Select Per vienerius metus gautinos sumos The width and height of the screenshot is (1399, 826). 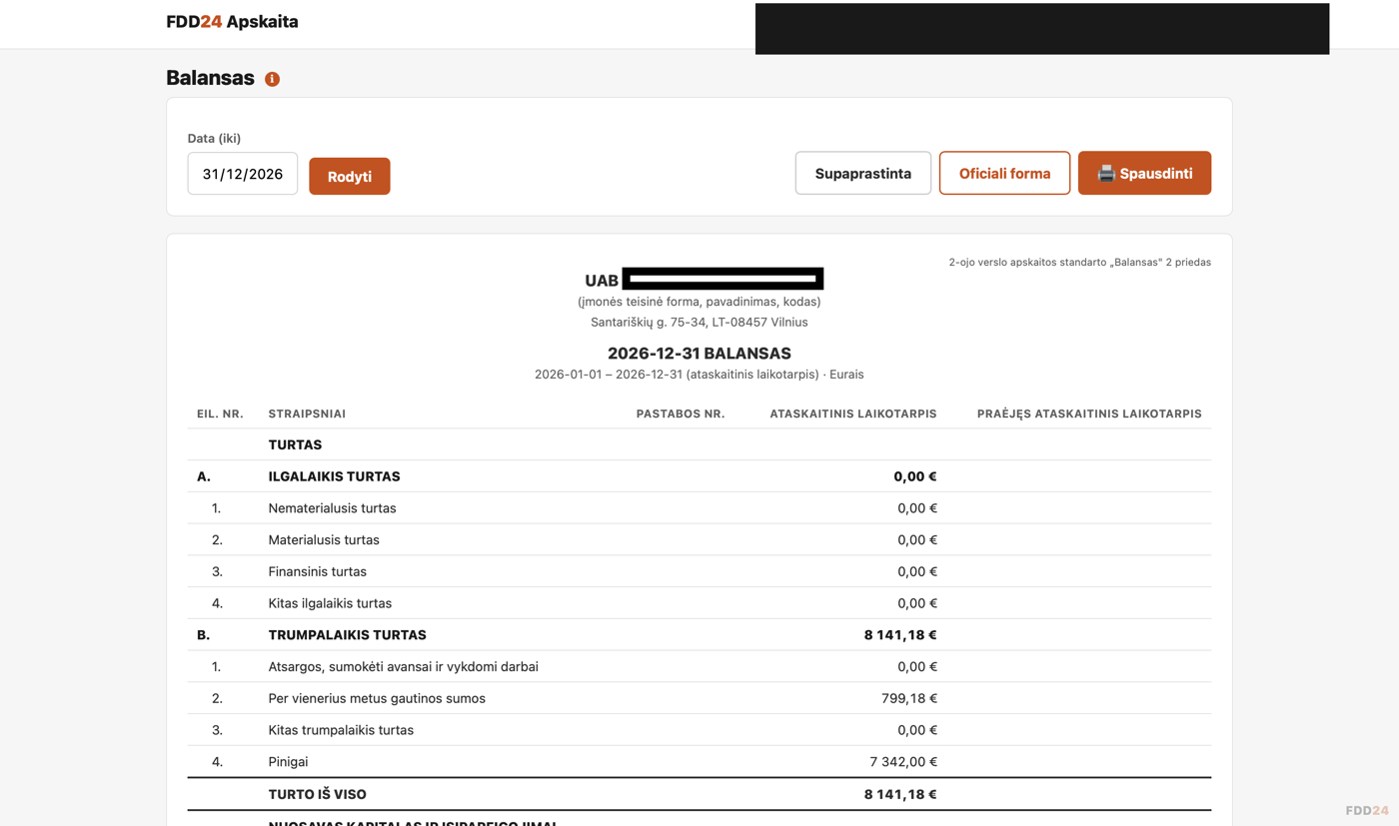(377, 699)
